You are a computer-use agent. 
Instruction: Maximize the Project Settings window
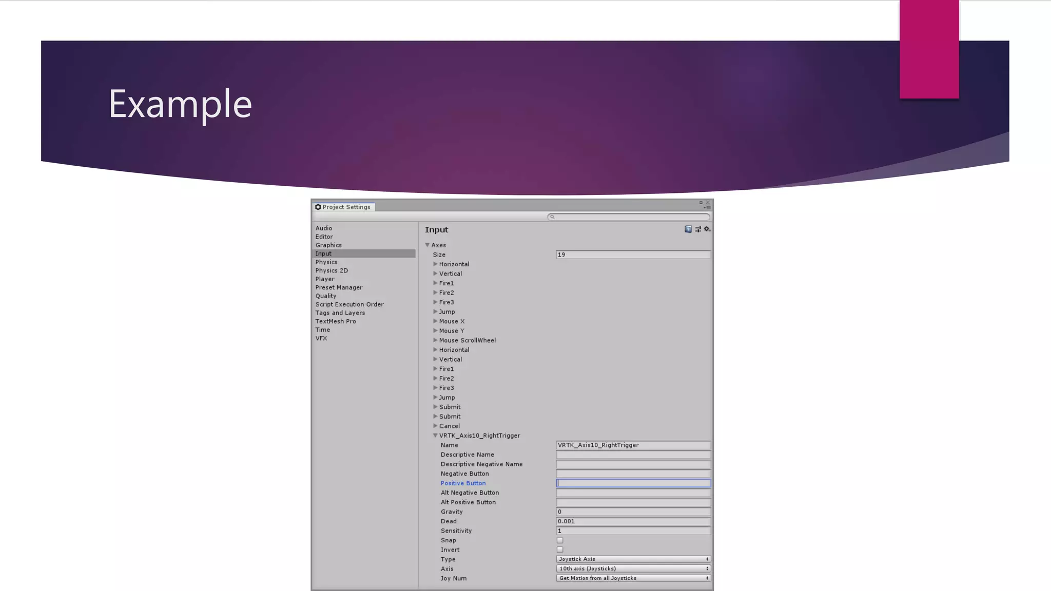click(701, 203)
